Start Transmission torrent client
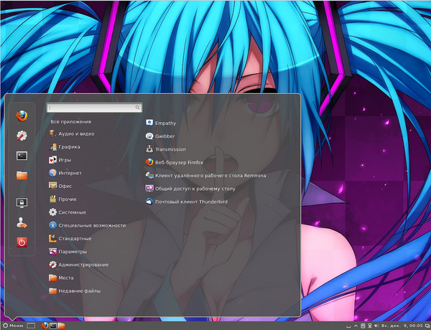 170,149
